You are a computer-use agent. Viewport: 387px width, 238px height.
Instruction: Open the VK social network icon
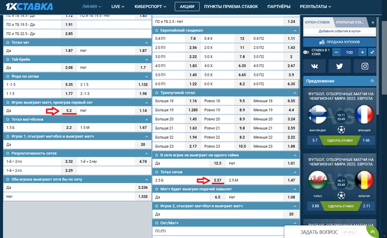pyautogui.click(x=314, y=66)
